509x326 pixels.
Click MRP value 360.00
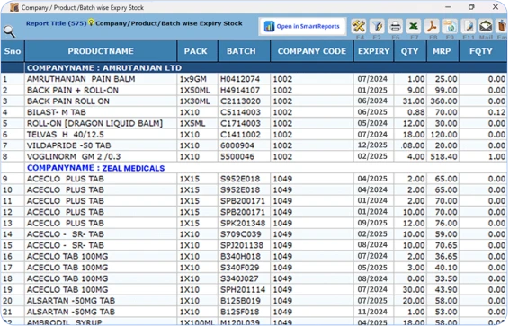pyautogui.click(x=443, y=101)
